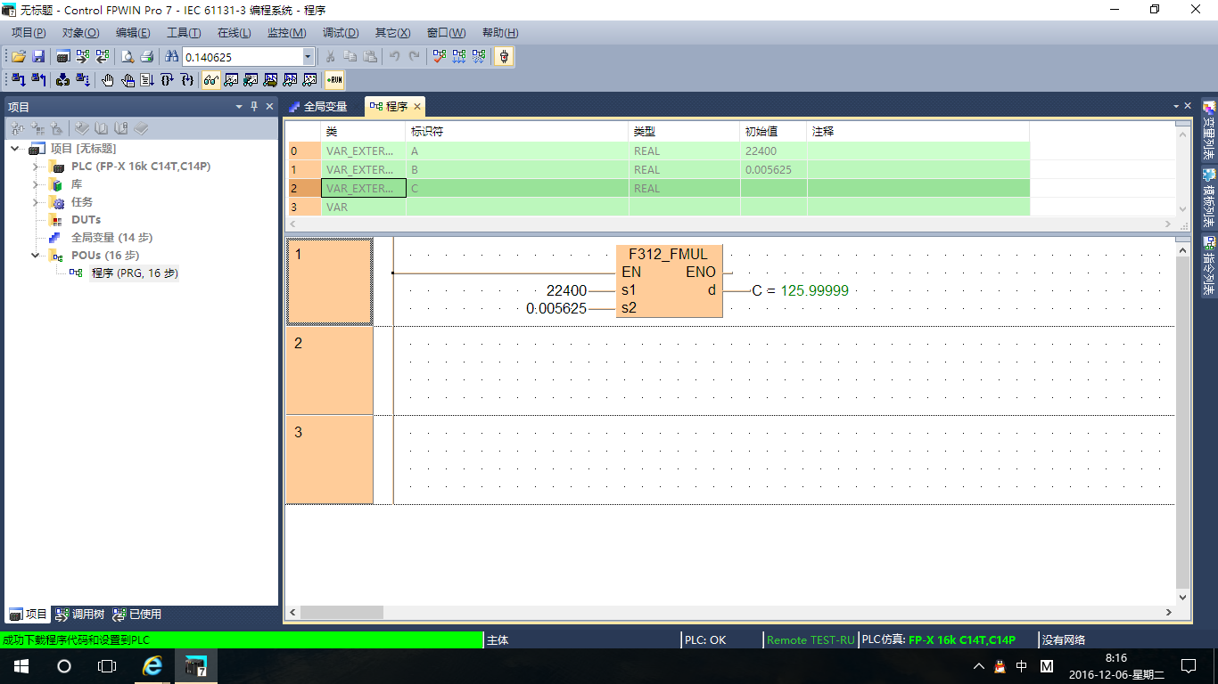Open the search box dropdown arrow

click(x=309, y=56)
